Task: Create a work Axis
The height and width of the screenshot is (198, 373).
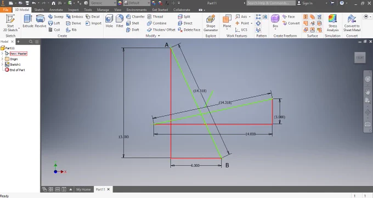Action: point(241,16)
